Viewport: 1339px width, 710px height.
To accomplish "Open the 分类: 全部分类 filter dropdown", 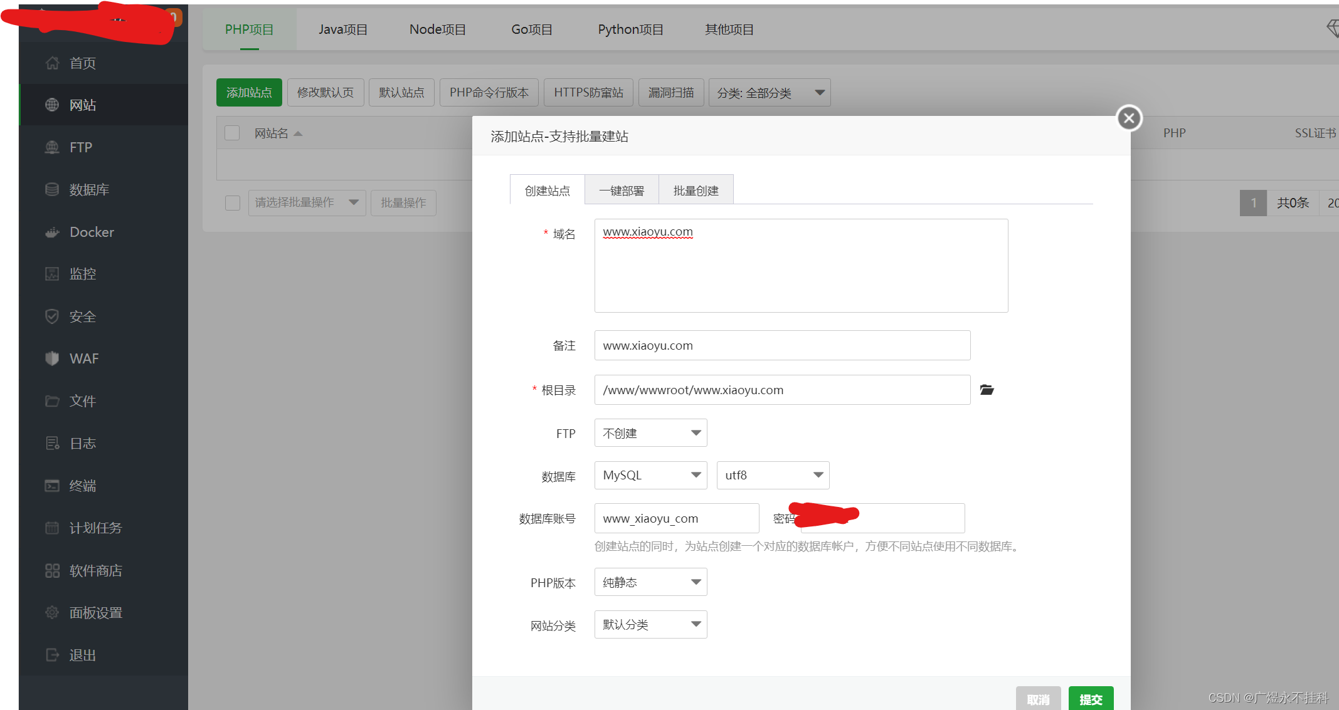I will [x=770, y=93].
